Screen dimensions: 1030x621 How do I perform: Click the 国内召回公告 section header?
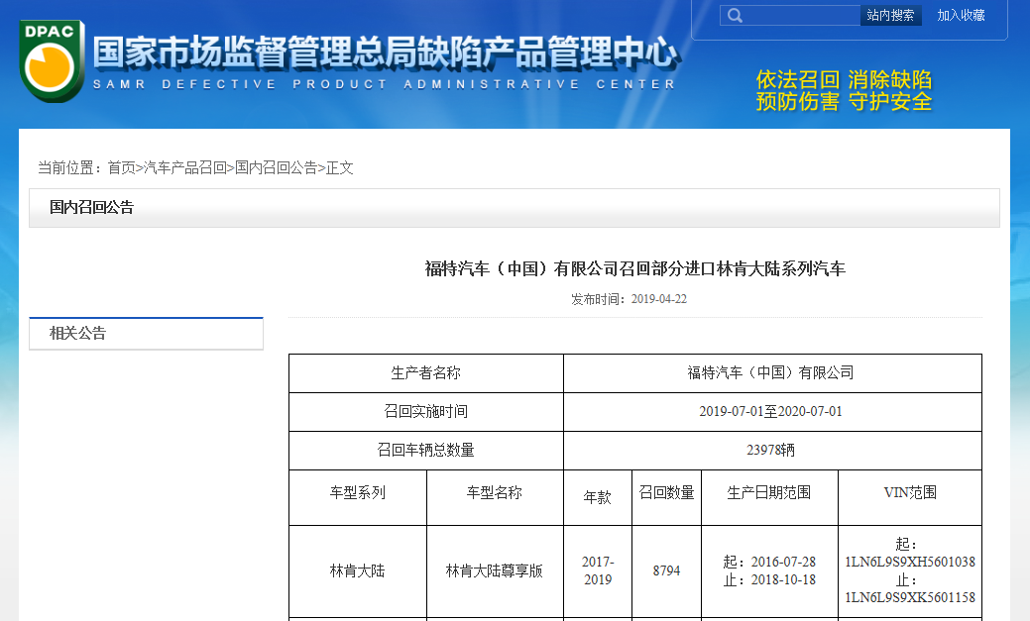click(x=515, y=208)
